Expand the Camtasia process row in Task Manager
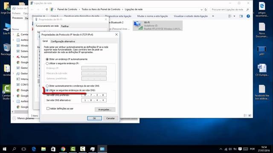 13,34
